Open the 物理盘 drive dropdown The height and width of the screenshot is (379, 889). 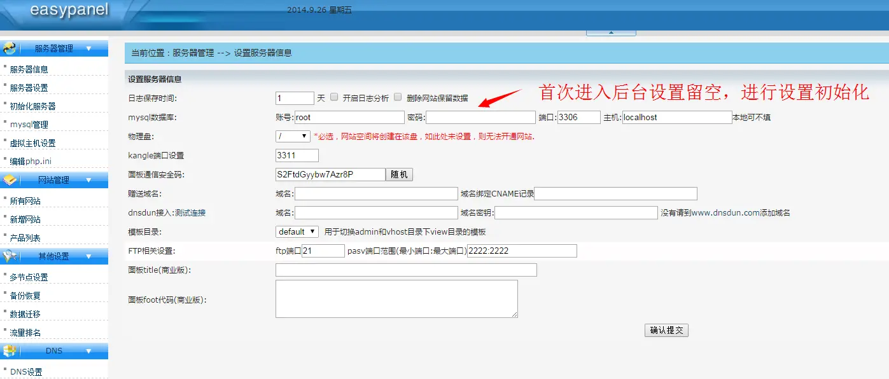[x=293, y=136]
